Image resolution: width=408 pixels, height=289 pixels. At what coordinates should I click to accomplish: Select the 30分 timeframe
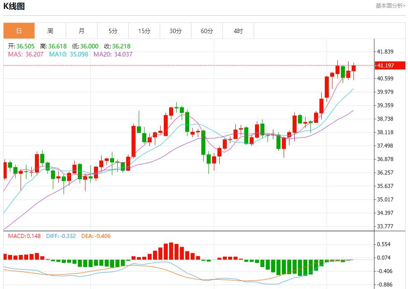pos(176,30)
